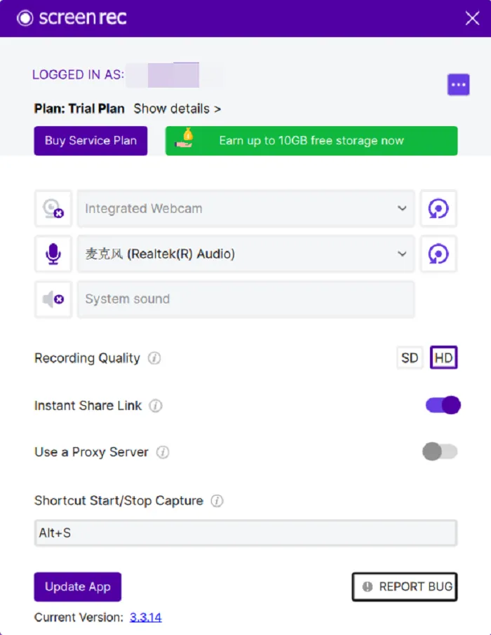Select HD recording quality
This screenshot has height=635, width=491.
click(x=443, y=357)
